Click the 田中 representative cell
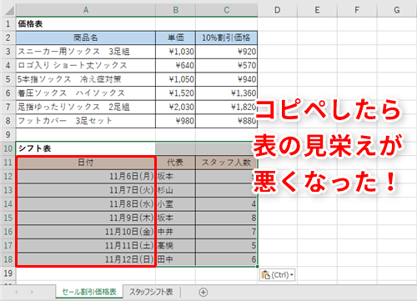The width and height of the screenshot is (417, 301). (175, 259)
